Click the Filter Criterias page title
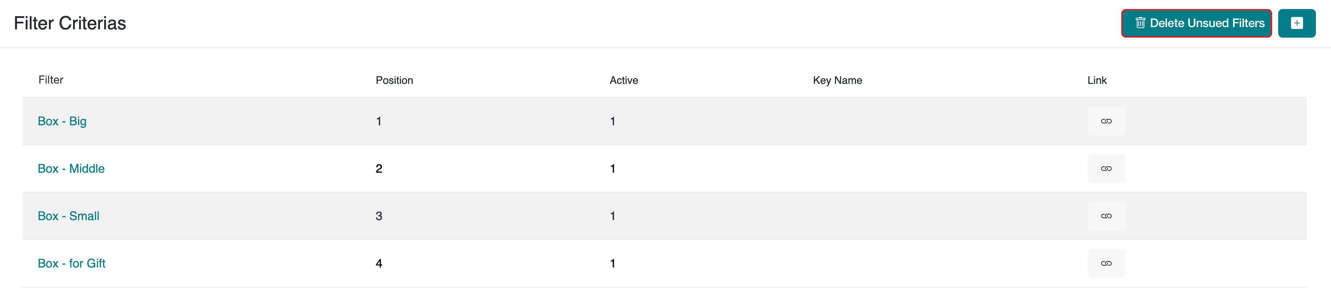This screenshot has width=1331, height=298. click(70, 23)
